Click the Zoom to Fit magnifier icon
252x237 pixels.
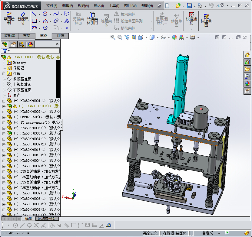[x=113, y=37]
